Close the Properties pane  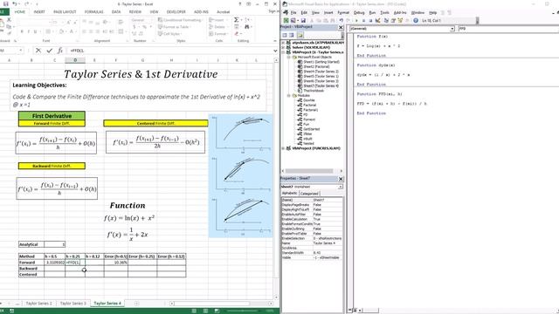click(341, 179)
